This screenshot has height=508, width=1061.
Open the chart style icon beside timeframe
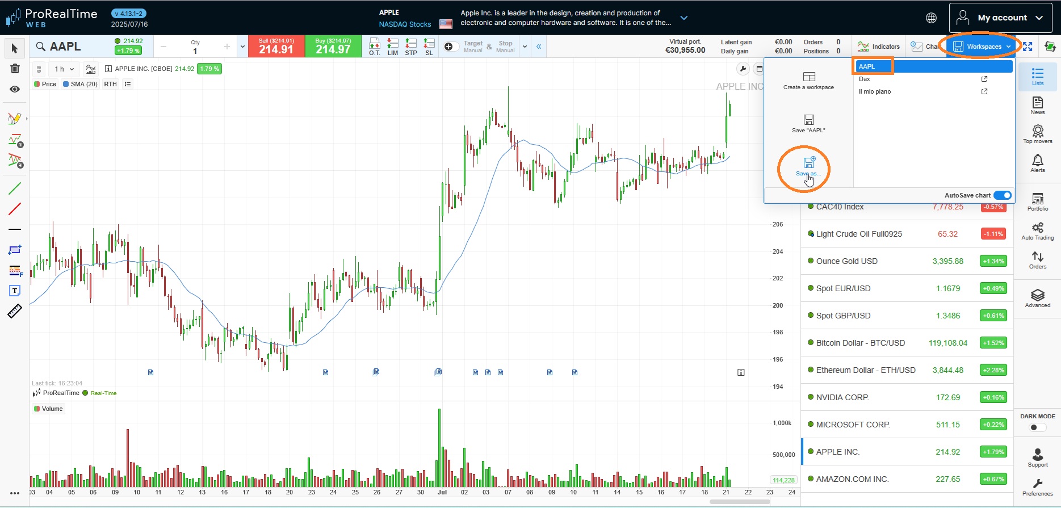91,69
